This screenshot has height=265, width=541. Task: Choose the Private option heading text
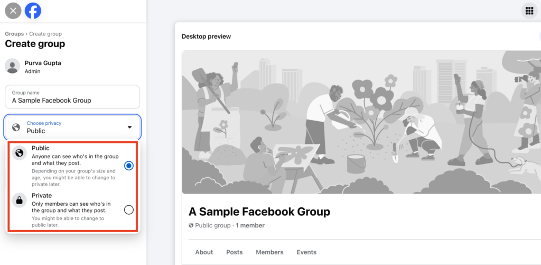pyautogui.click(x=42, y=195)
